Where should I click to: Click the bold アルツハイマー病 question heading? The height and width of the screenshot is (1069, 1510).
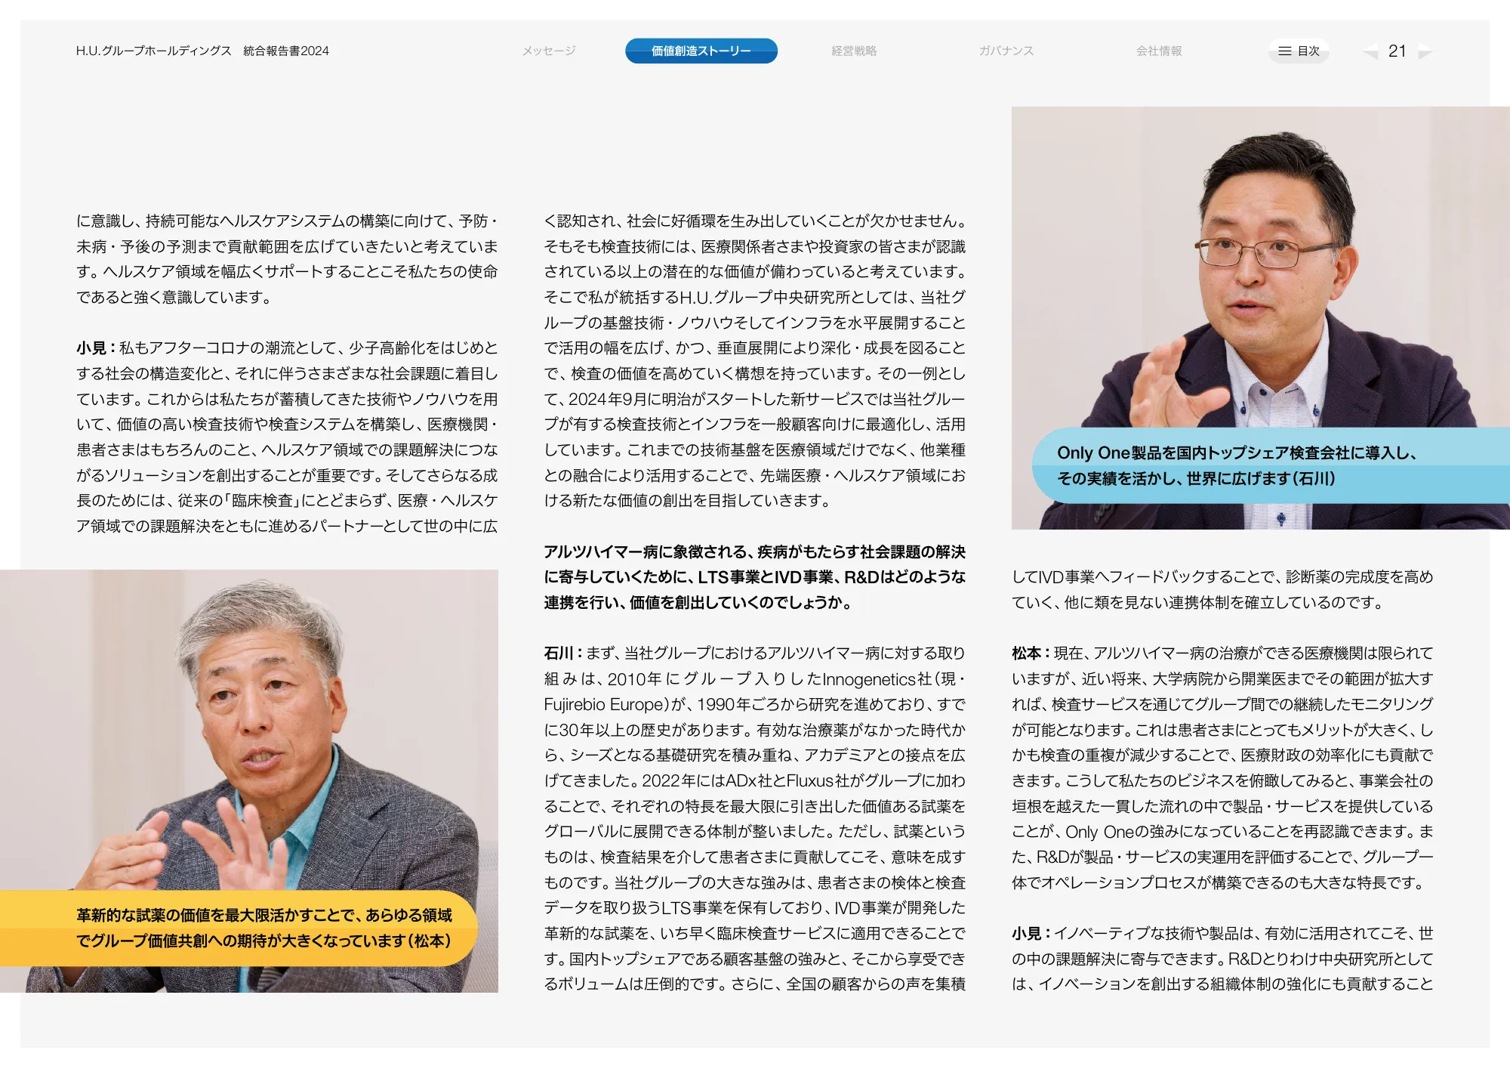[754, 577]
